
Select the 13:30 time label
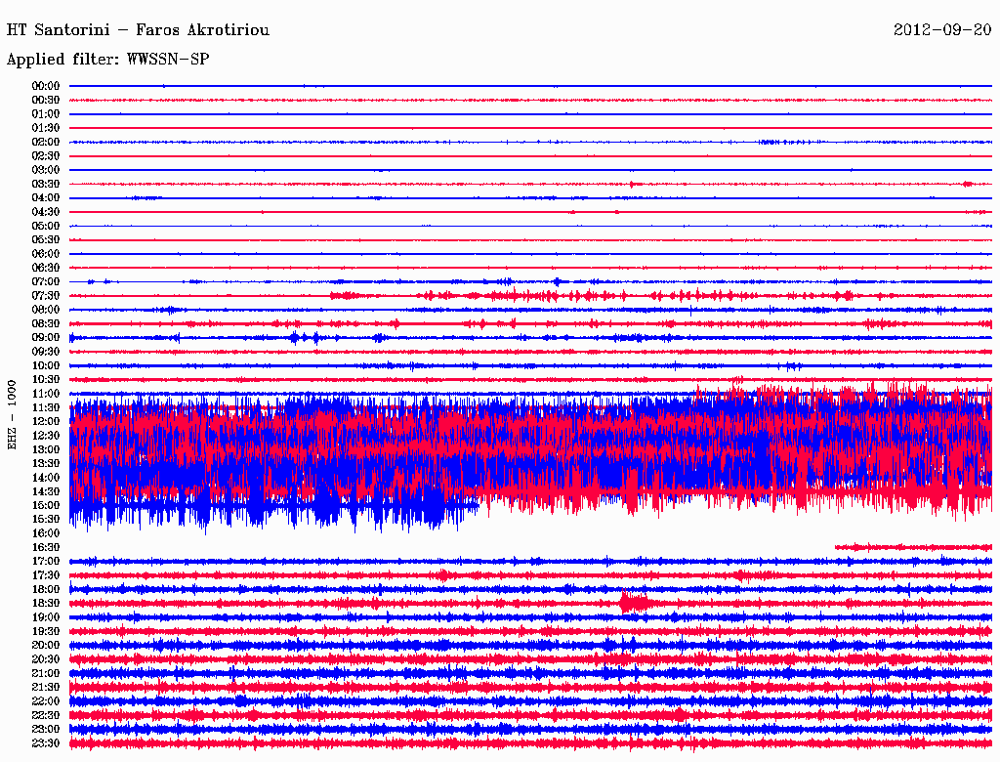point(46,464)
